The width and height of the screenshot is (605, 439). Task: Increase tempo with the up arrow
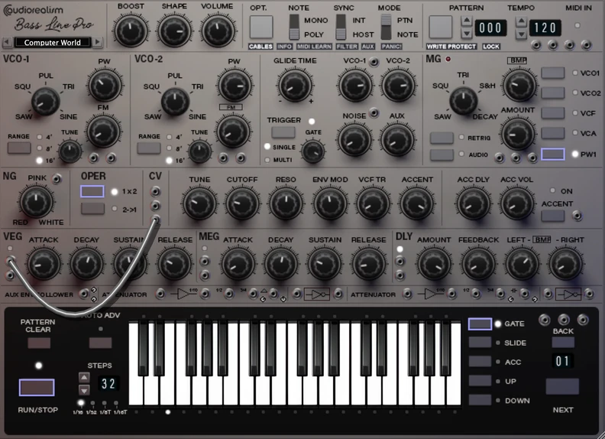click(521, 21)
